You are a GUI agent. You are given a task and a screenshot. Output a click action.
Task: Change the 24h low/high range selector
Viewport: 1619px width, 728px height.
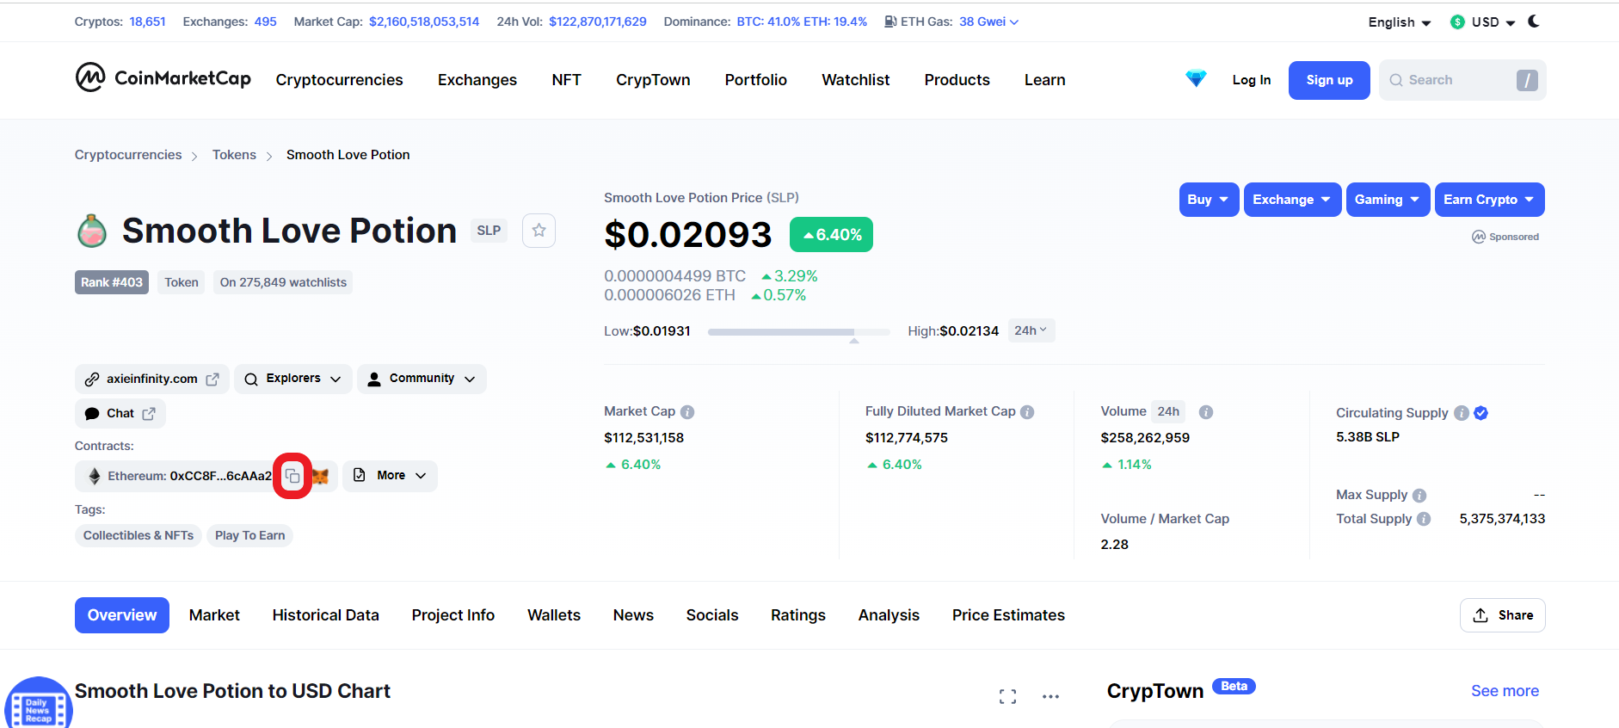1031,330
